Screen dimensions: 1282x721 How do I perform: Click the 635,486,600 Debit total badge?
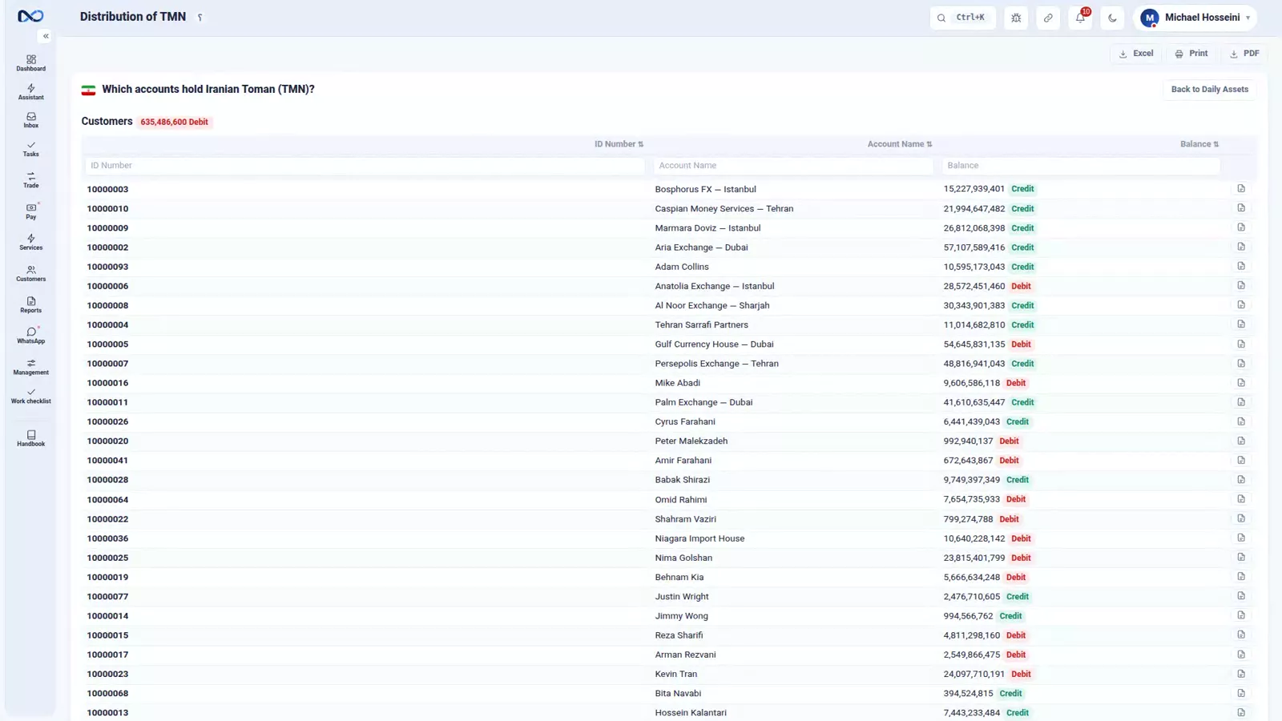174,122
